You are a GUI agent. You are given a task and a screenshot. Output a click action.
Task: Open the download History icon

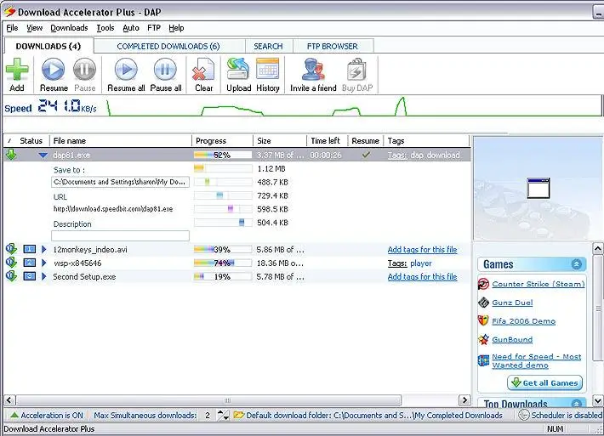click(x=268, y=71)
